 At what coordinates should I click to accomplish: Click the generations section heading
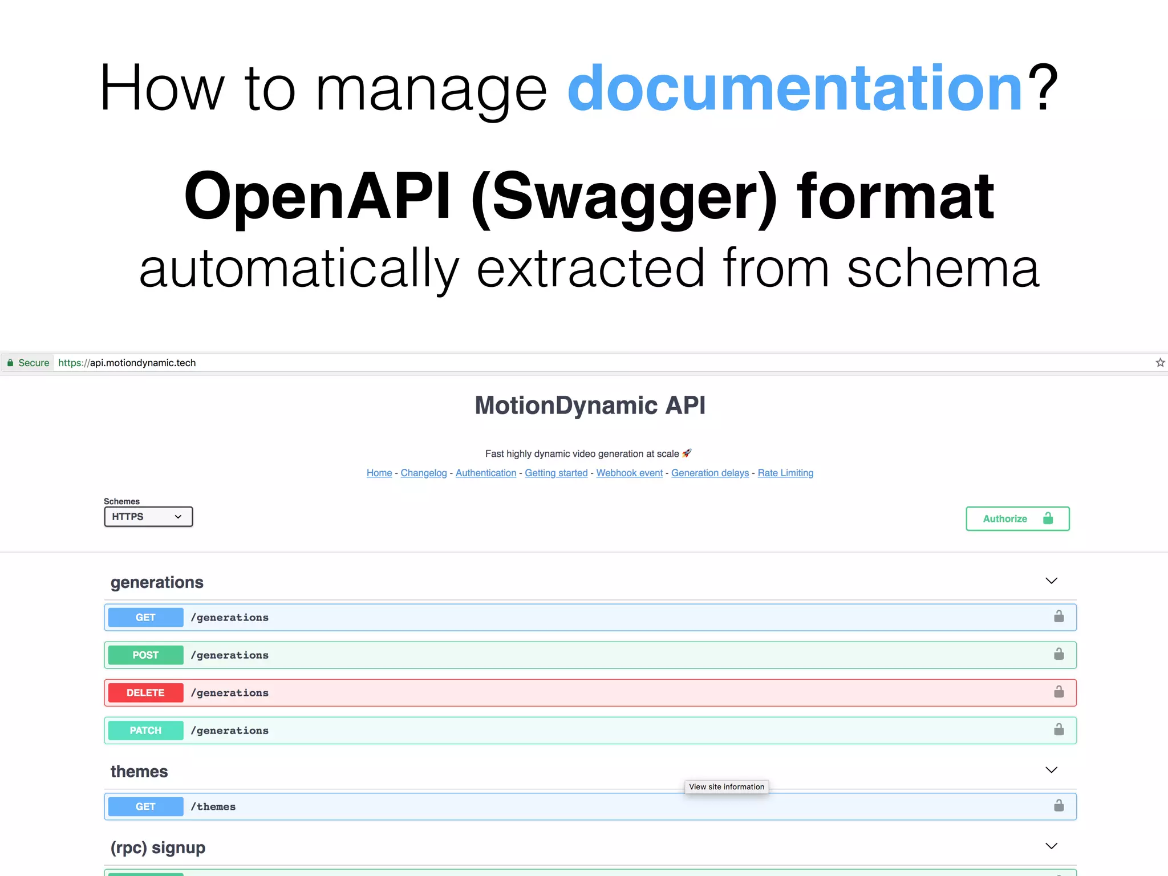coord(157,582)
